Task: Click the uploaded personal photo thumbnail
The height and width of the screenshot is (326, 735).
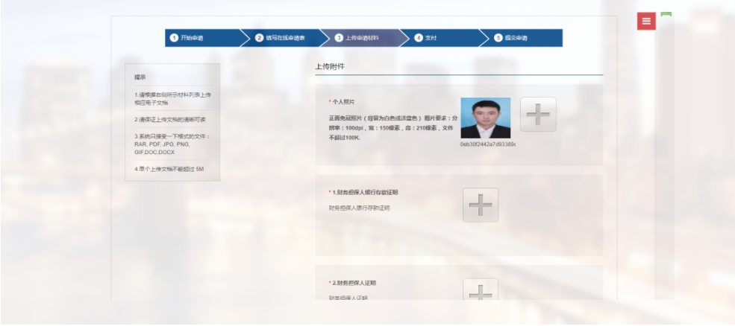Action: [485, 118]
